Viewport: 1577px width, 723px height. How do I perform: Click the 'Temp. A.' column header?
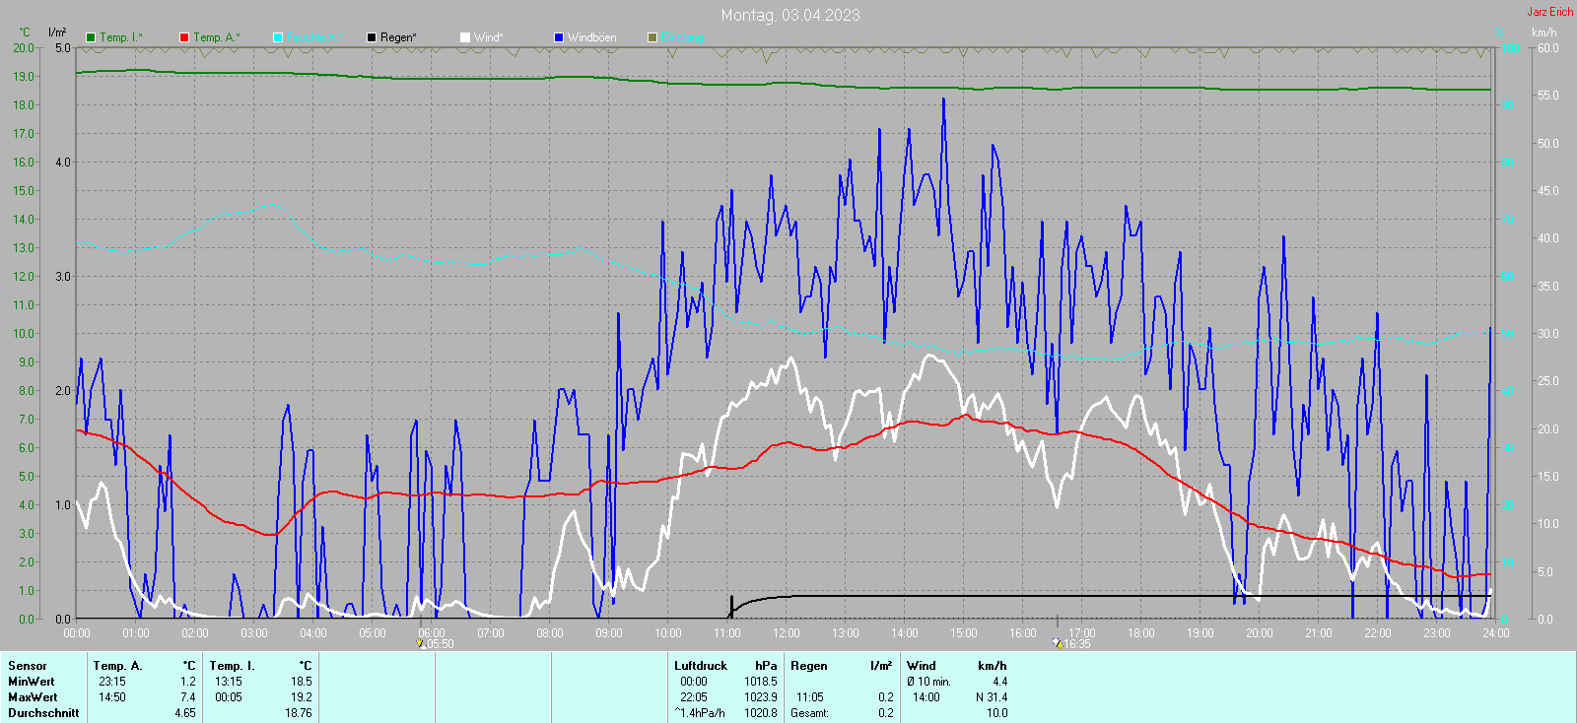[117, 666]
